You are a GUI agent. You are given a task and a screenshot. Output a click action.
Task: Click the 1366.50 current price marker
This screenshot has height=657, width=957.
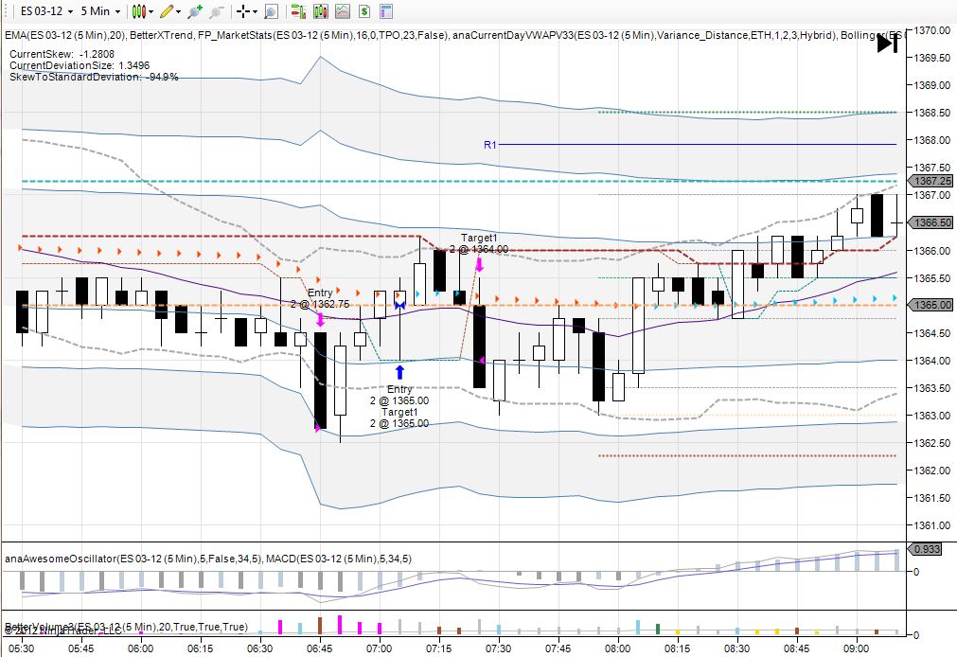coord(930,222)
